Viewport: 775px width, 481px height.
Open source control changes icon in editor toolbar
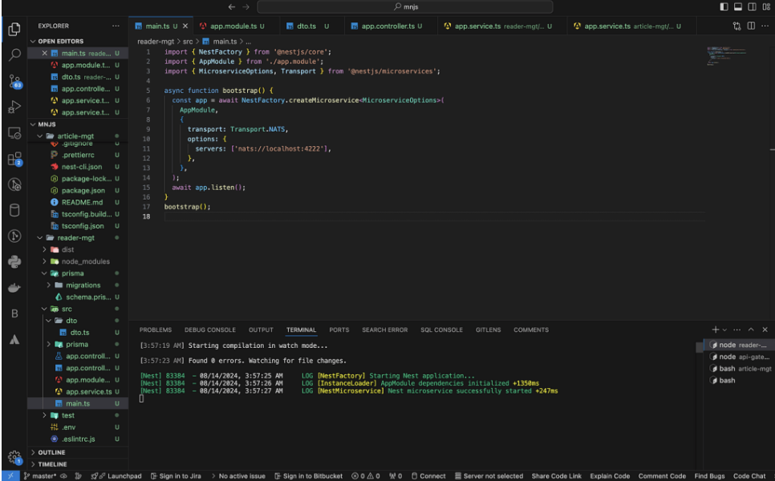[x=737, y=26]
